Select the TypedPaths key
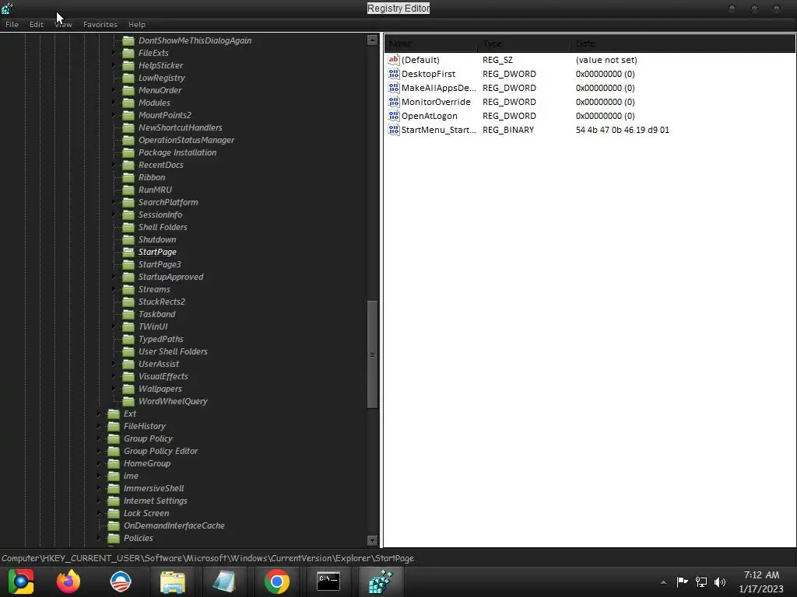 coord(160,339)
